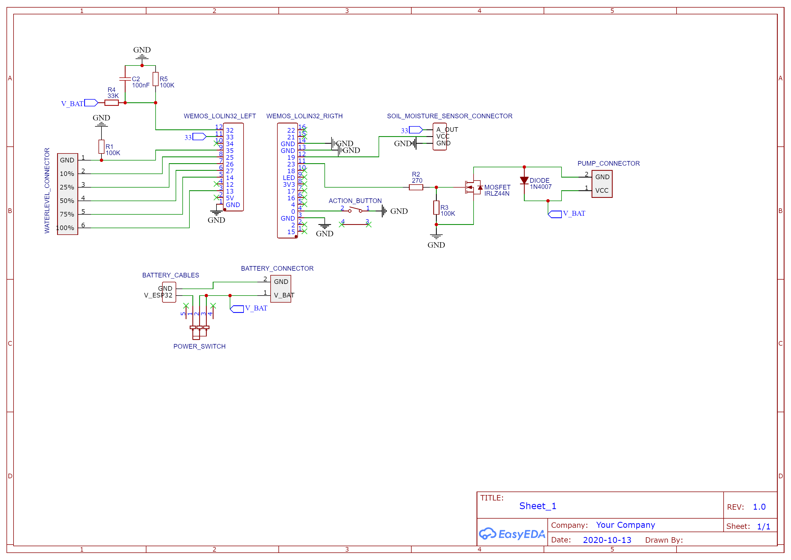Click the Your Company field
Image resolution: width=791 pixels, height=560 pixels.
click(x=626, y=525)
